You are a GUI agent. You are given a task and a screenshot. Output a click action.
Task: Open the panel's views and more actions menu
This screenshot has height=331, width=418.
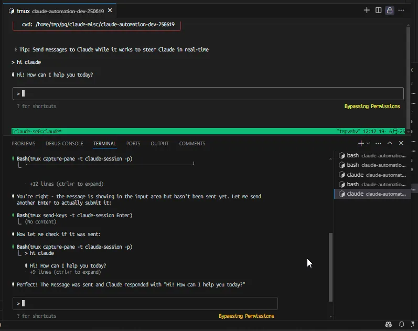pos(378,143)
